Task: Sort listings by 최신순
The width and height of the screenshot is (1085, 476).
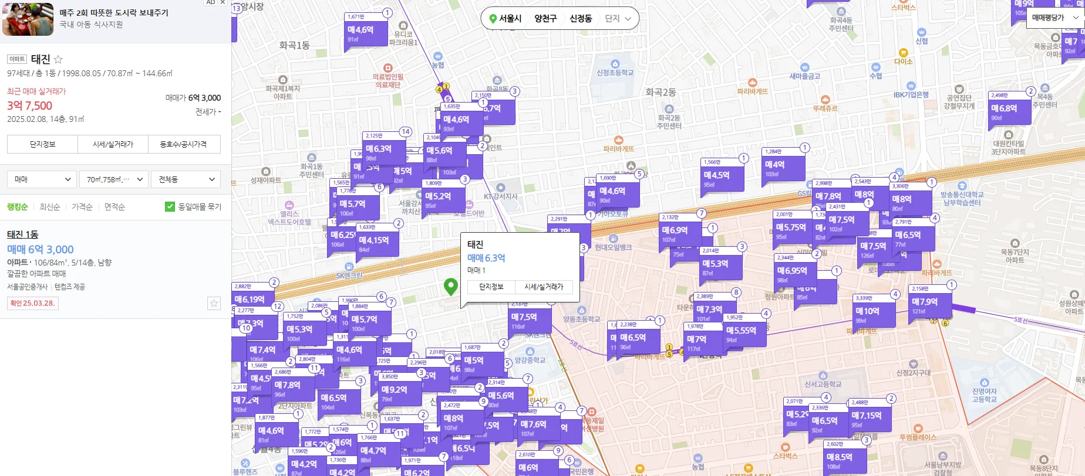Action: point(50,207)
